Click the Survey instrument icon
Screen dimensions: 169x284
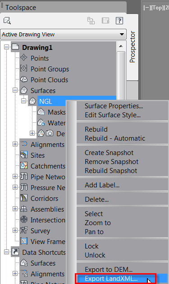tap(24, 230)
